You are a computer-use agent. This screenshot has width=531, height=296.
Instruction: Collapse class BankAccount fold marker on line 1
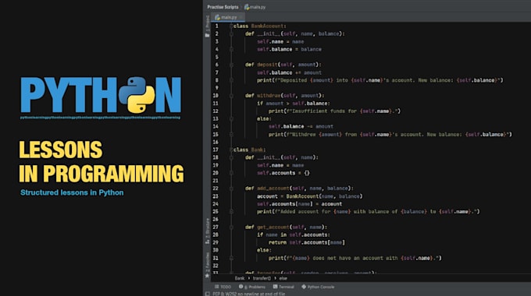click(231, 26)
